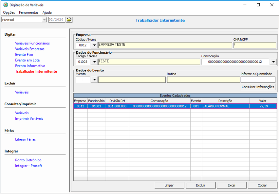The height and width of the screenshot is (194, 279).
Task: Click the Funcionário code field showing 01003
Action: (x=83, y=62)
